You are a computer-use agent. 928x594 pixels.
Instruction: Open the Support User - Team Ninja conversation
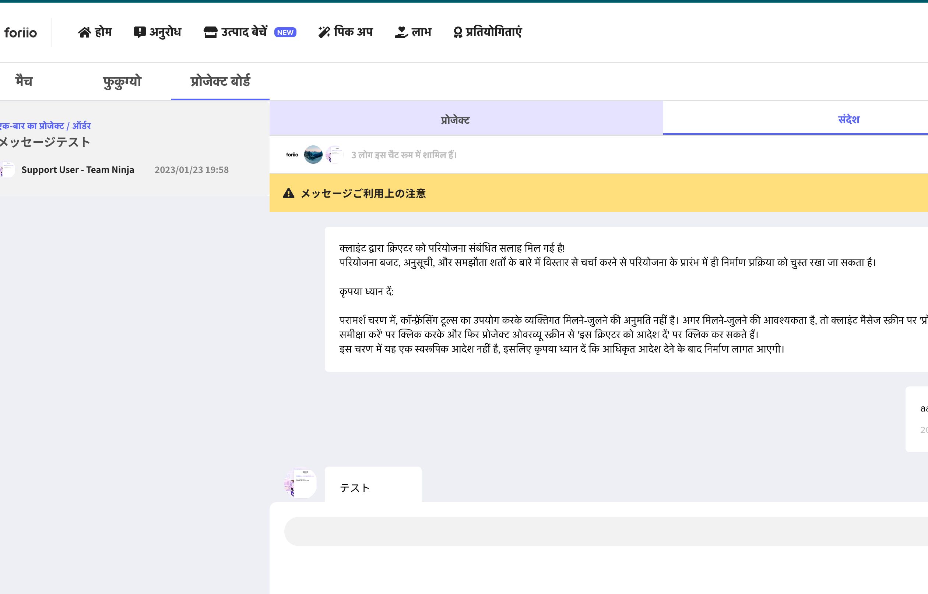tap(78, 170)
